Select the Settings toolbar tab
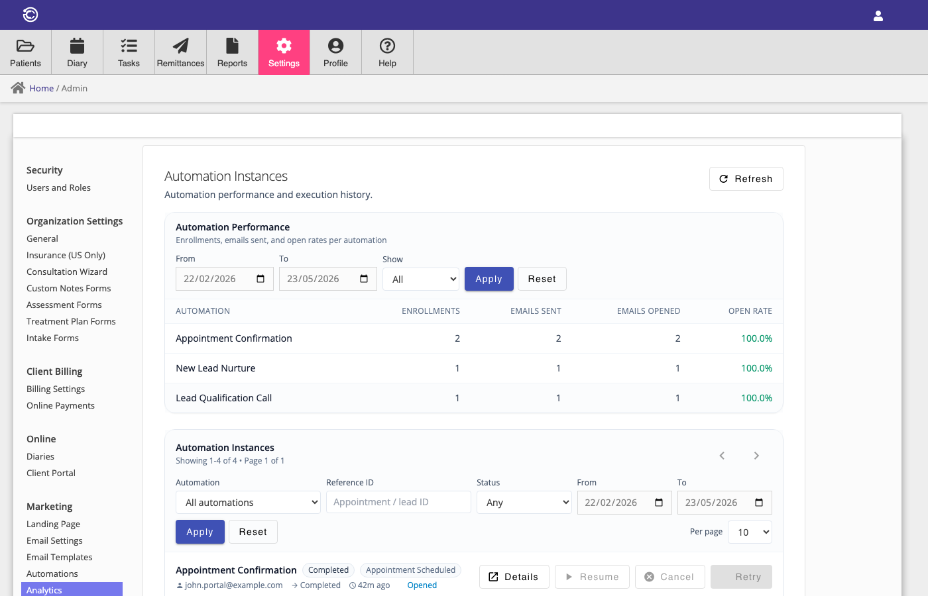The height and width of the screenshot is (596, 928). (284, 52)
